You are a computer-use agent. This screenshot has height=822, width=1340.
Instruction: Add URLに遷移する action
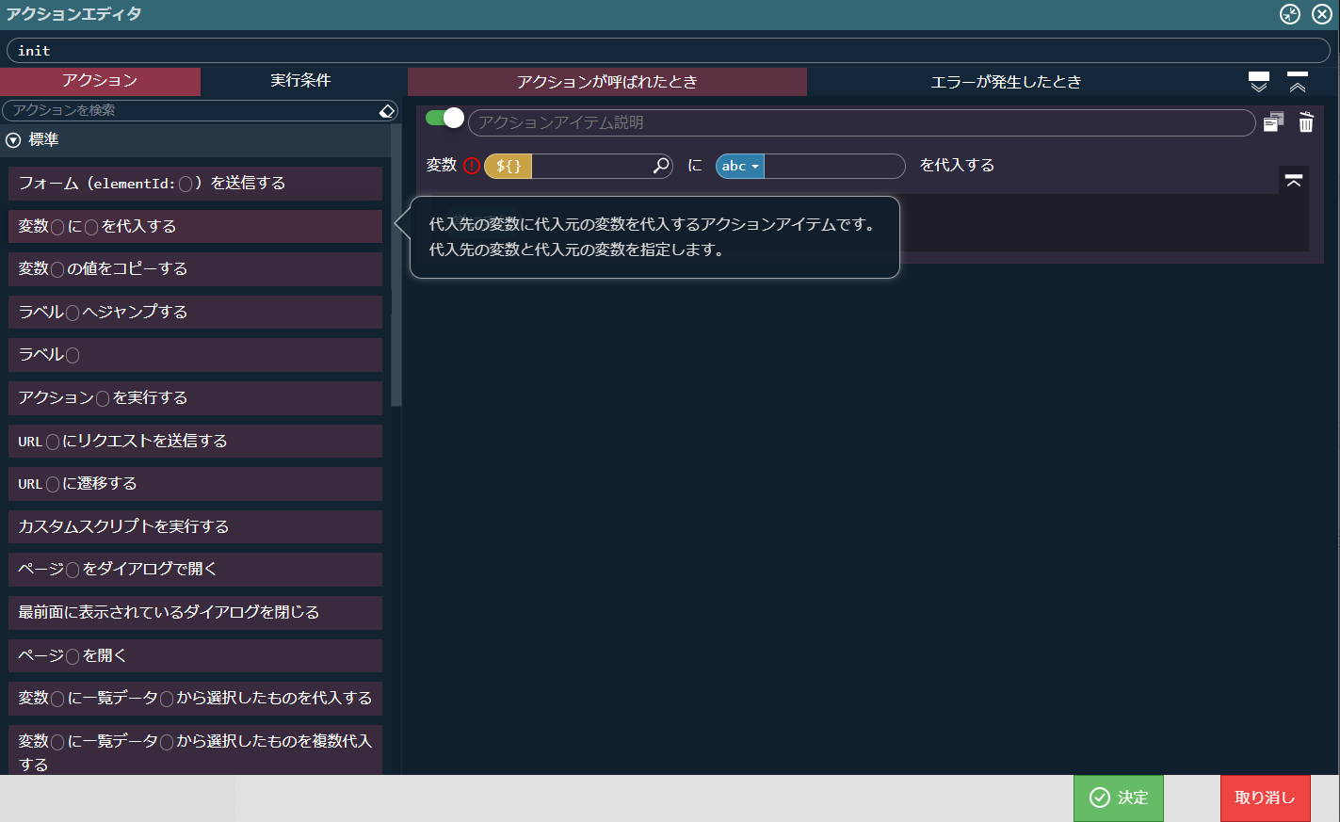point(195,484)
